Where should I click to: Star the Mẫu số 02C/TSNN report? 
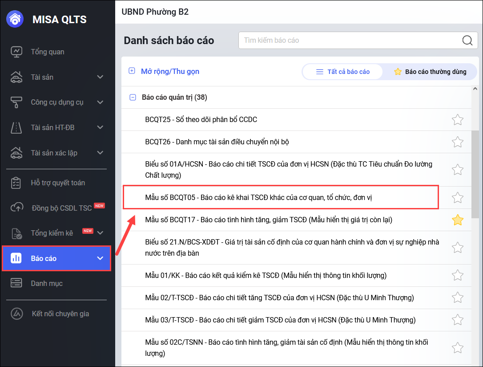[x=458, y=348]
